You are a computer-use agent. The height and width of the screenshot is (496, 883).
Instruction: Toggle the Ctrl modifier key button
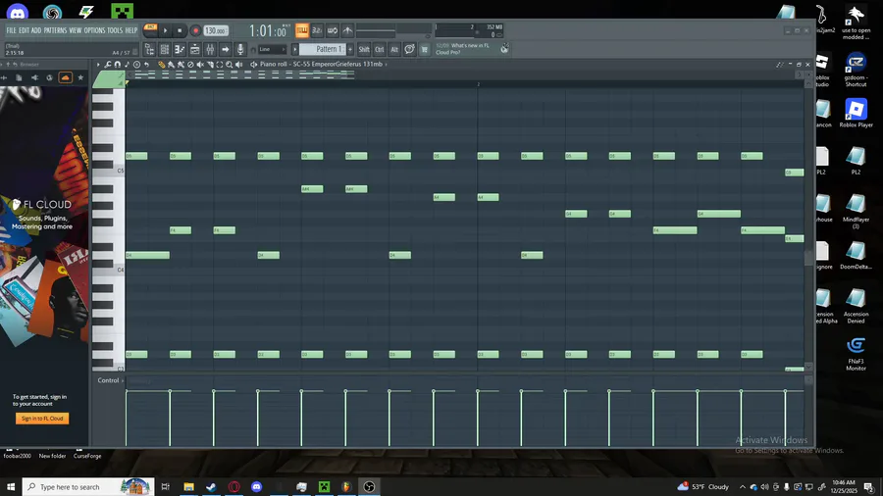pos(379,49)
